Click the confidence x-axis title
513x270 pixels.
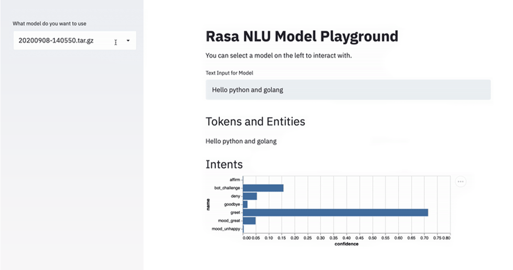(x=346, y=244)
